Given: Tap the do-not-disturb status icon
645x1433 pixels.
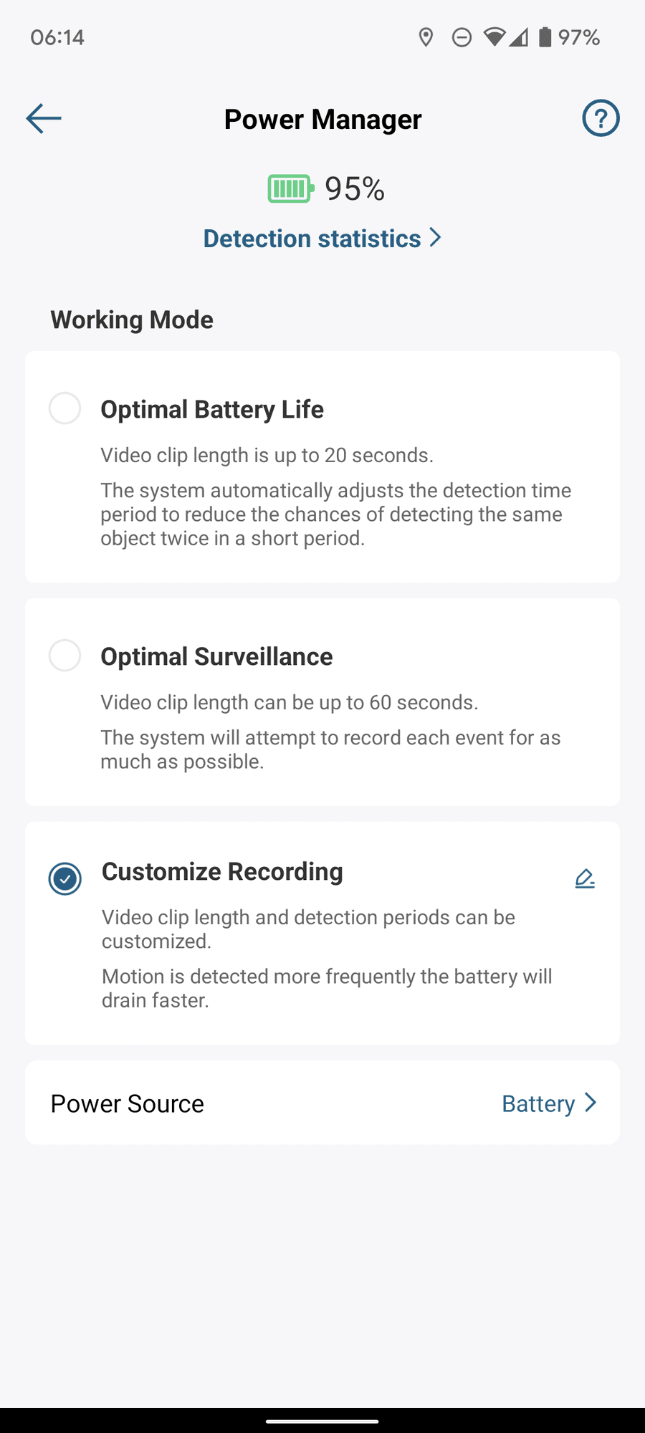Looking at the screenshot, I should click(x=462, y=37).
